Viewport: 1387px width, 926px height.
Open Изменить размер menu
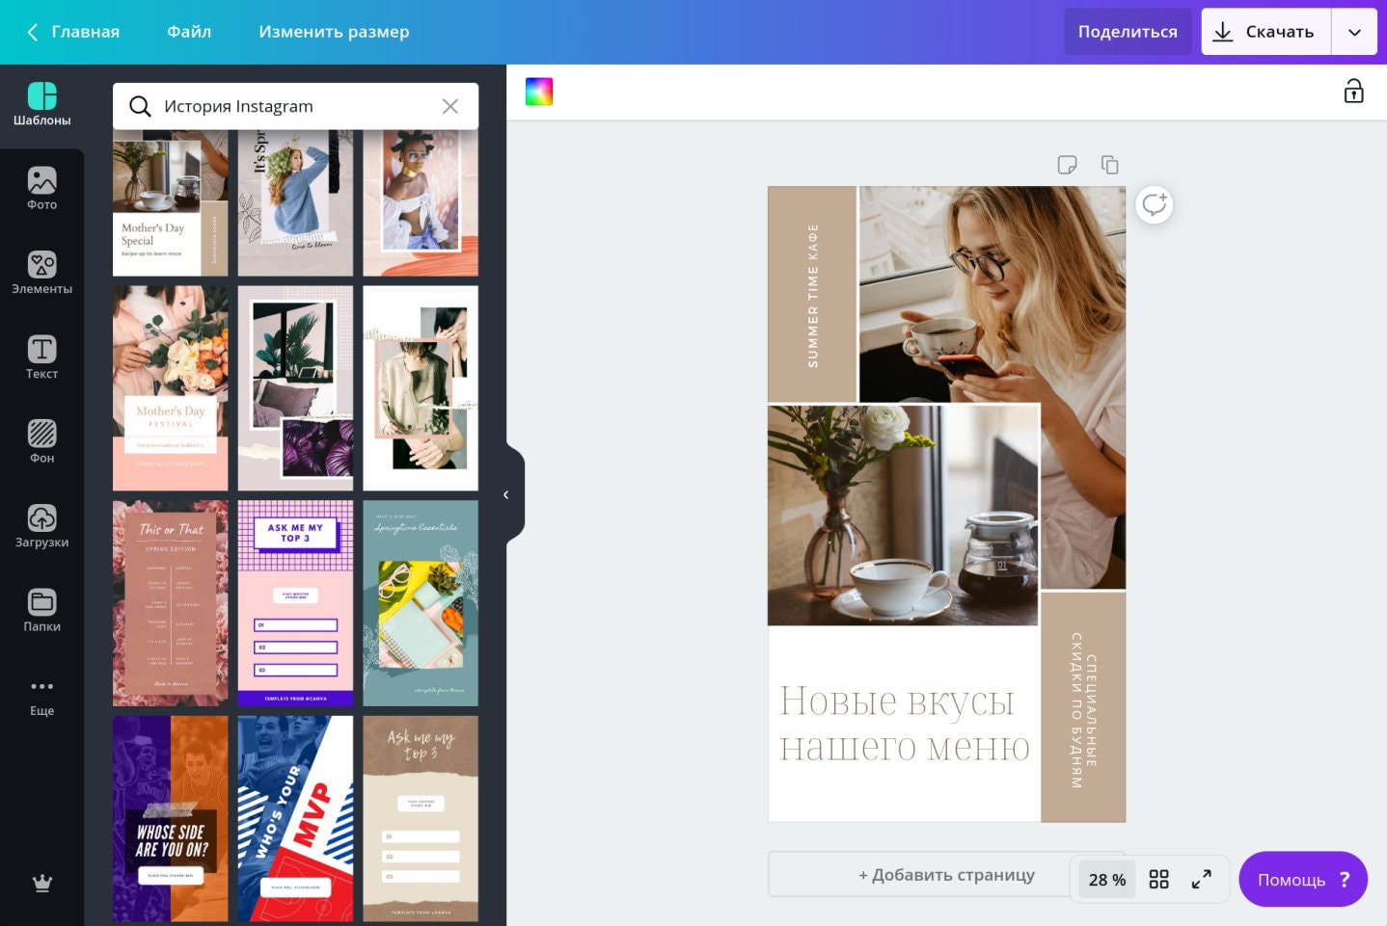click(x=334, y=32)
